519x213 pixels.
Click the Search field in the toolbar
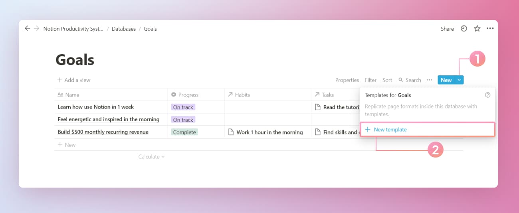coord(410,80)
